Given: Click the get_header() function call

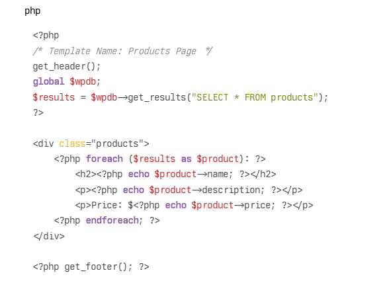Looking at the screenshot, I should 67,66.
